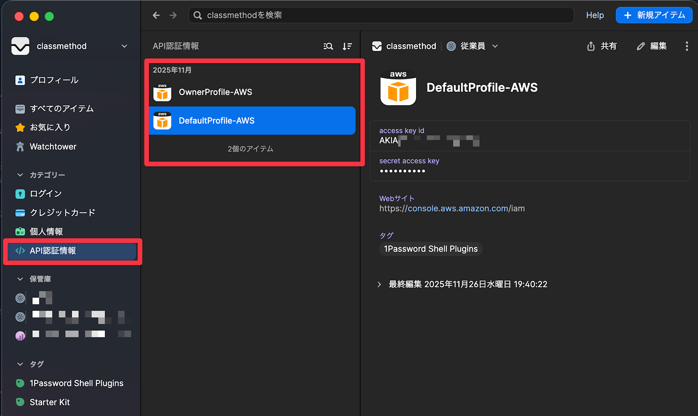Switch to すべてのアイテム view
The width and height of the screenshot is (698, 416).
tap(61, 109)
